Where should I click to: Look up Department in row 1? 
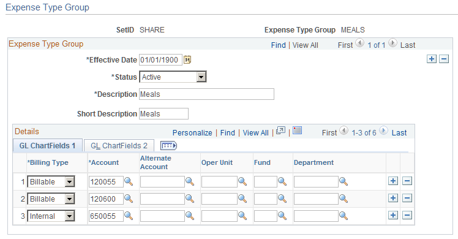click(x=343, y=181)
